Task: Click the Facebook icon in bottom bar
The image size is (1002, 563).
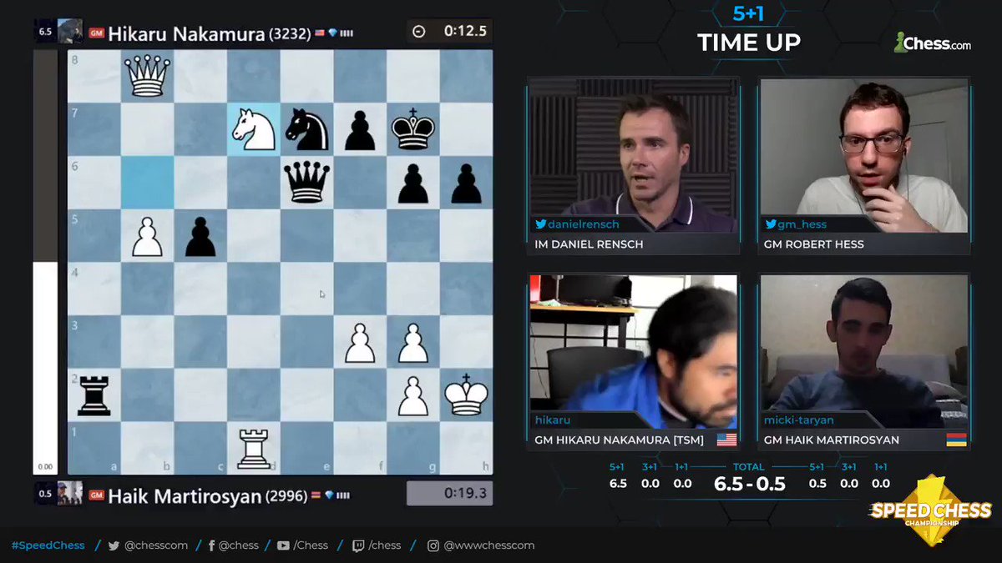Action: pos(212,545)
